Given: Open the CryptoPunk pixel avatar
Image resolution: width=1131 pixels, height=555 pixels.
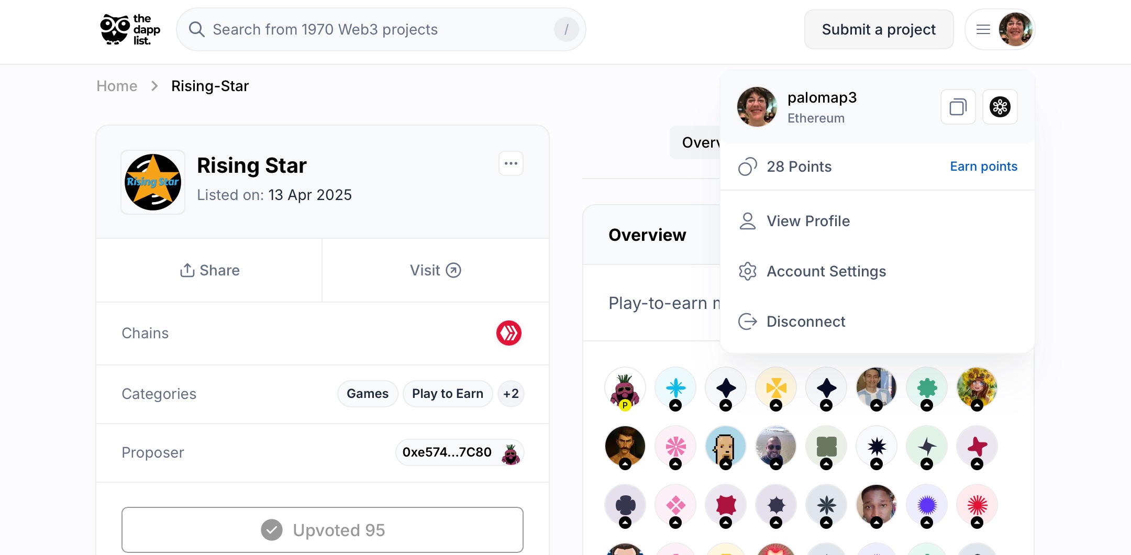Looking at the screenshot, I should 726,447.
